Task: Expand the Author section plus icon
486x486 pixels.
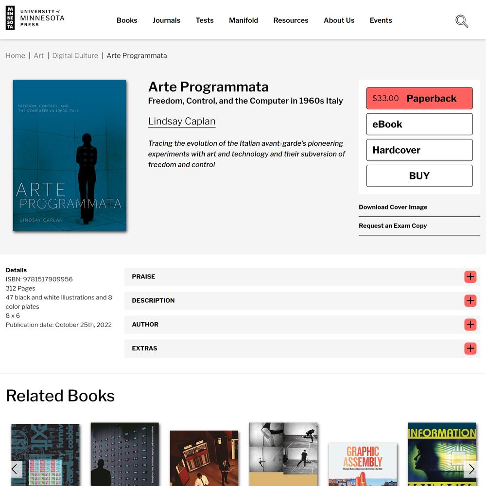Action: (470, 325)
